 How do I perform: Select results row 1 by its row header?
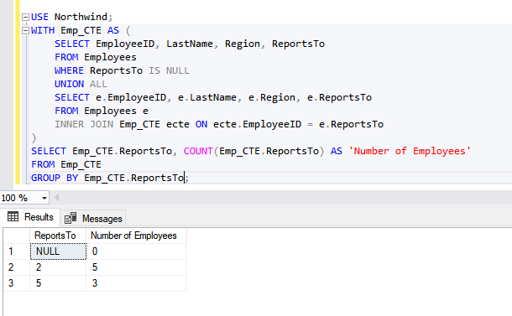pos(17,251)
